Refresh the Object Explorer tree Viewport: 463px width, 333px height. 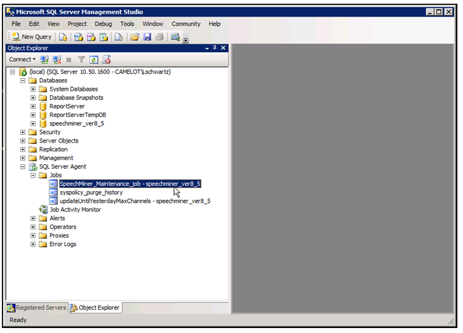coord(94,60)
